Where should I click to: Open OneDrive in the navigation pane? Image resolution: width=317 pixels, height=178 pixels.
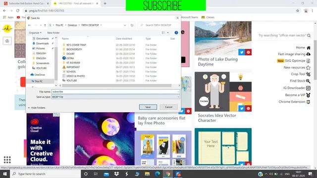[x=40, y=75]
